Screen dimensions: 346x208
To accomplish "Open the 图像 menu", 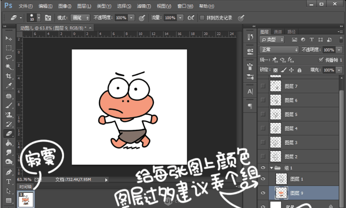I will click(65, 6).
